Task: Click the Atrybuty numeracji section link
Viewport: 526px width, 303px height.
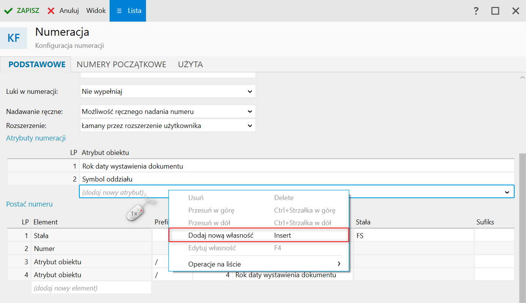Action: [x=36, y=138]
